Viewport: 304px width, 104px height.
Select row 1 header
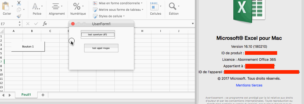tap(2, 36)
